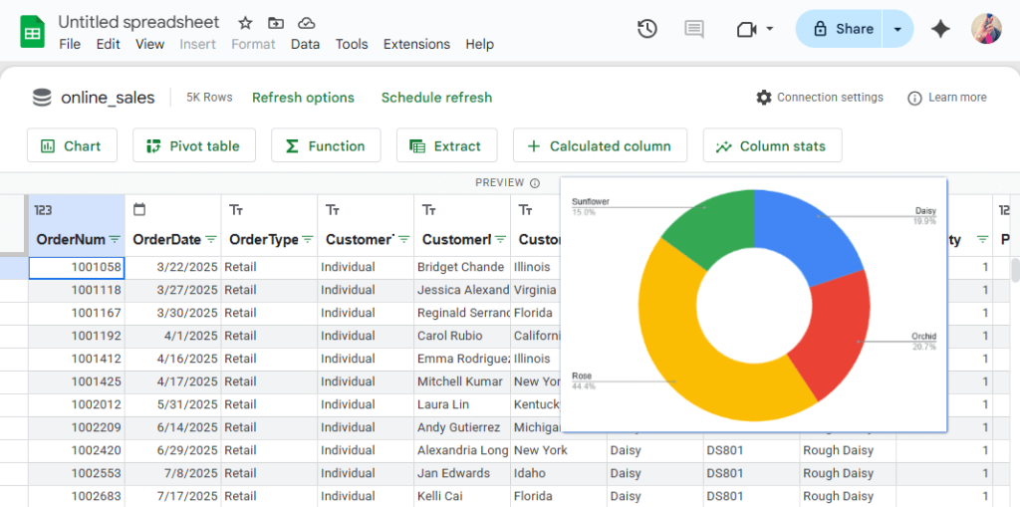Open the comments icon
The width and height of the screenshot is (1020, 507).
pos(694,29)
